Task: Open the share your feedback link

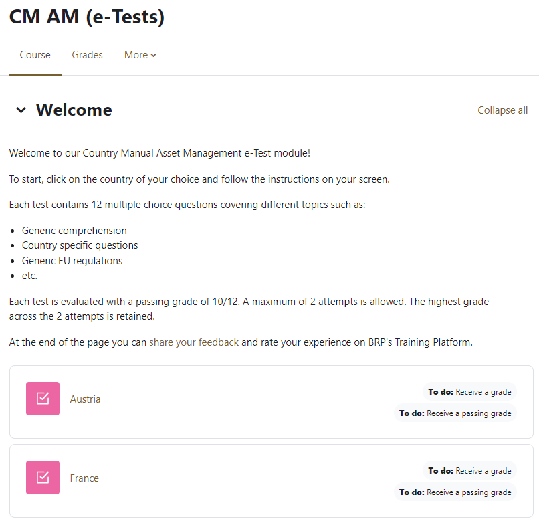Action: click(194, 342)
